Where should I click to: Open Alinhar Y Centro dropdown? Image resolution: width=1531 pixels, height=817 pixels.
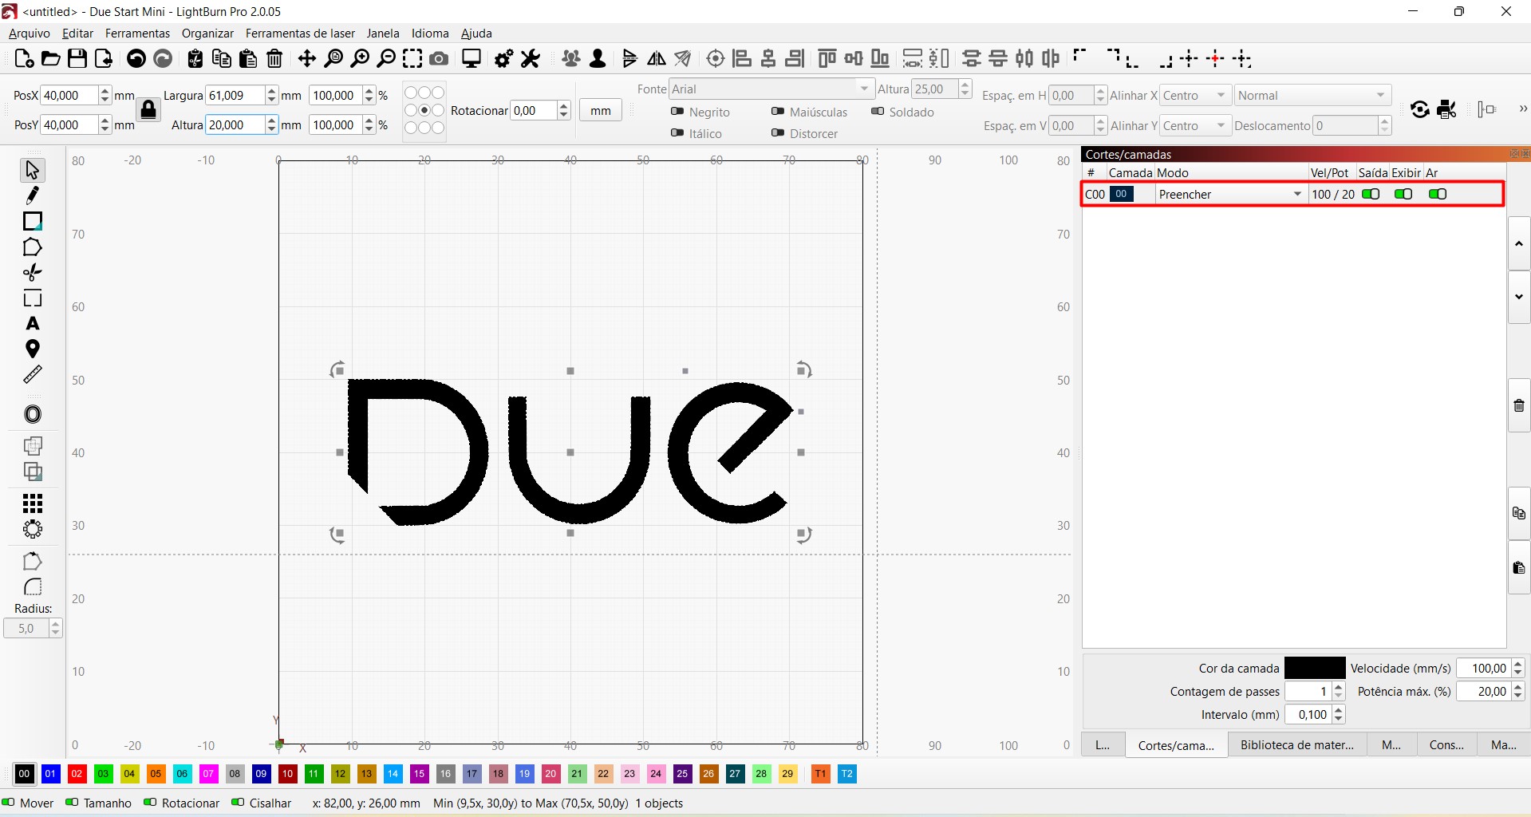(1195, 125)
